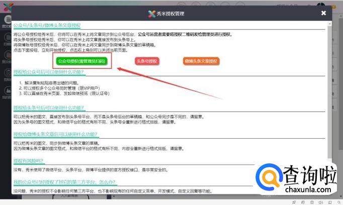The width and height of the screenshot is (343, 205).
Task: Click line 因为头条号的图文格式 text
Action: (x=95, y=122)
